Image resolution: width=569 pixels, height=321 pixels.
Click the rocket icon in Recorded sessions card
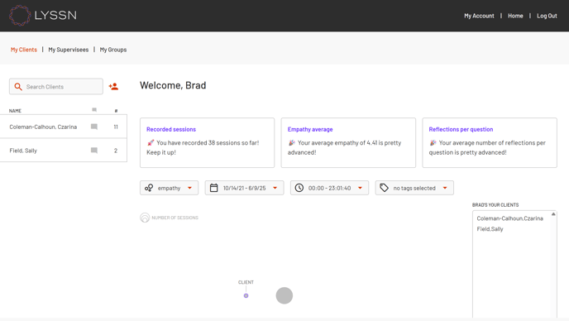pos(151,142)
